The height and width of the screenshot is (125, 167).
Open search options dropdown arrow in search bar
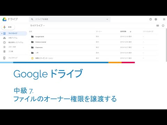tap(107, 19)
